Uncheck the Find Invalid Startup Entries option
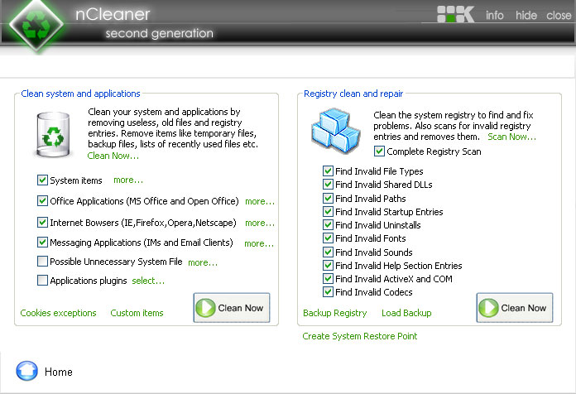 tap(328, 211)
